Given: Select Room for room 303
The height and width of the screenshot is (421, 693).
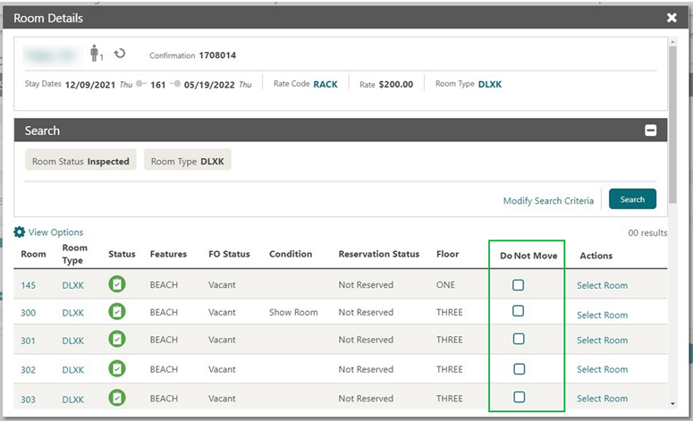Looking at the screenshot, I should (x=602, y=399).
